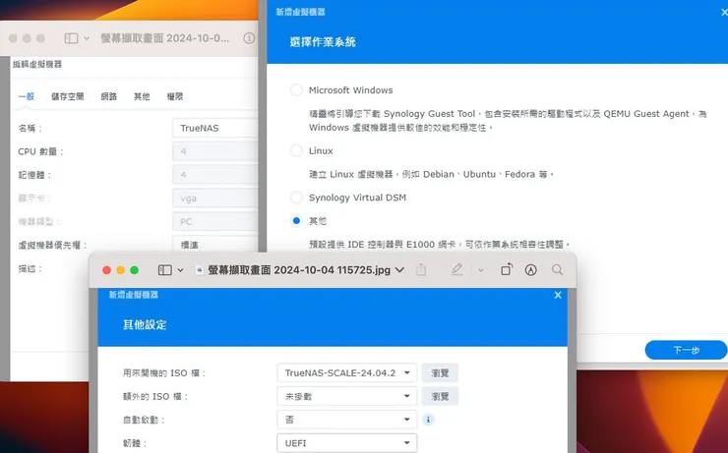The image size is (728, 453).
Task: Click the JPG document icon before the filename
Action: pos(200,270)
